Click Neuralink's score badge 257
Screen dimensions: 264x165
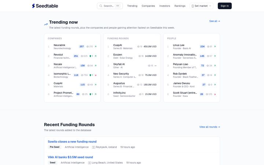[x=82, y=47]
